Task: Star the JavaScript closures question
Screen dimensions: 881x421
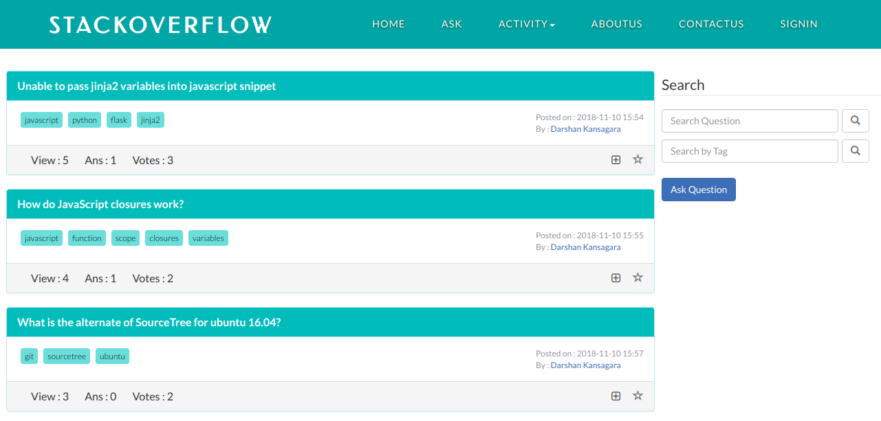Action: pos(638,277)
